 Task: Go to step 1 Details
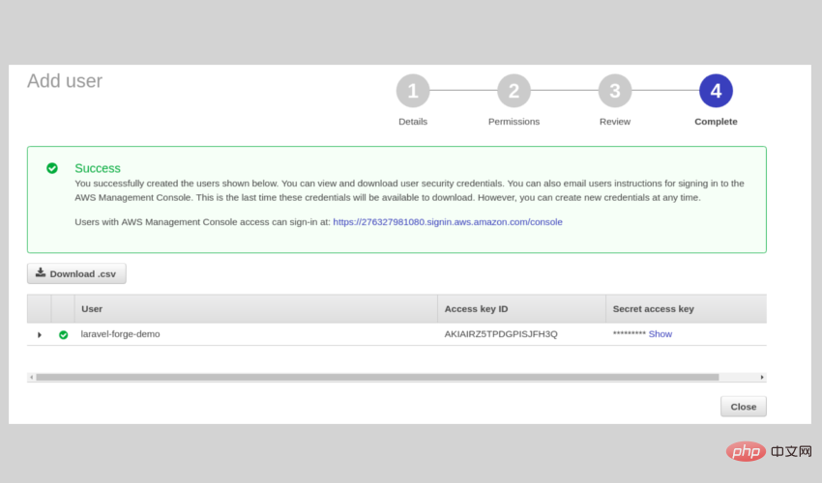[x=413, y=91]
